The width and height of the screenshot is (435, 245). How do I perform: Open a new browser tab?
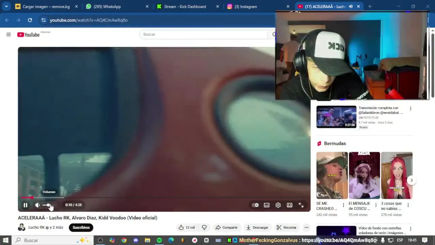(370, 6)
